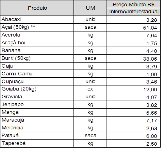Click the Graviola price 4,07

[x=133, y=97]
